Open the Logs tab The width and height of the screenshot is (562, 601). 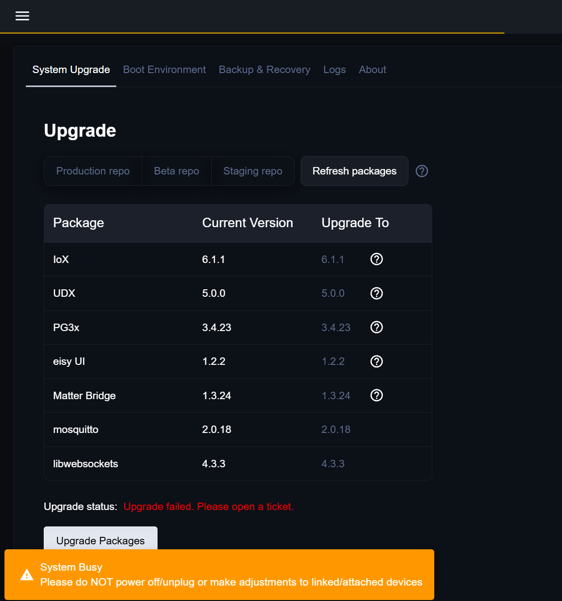[334, 70]
